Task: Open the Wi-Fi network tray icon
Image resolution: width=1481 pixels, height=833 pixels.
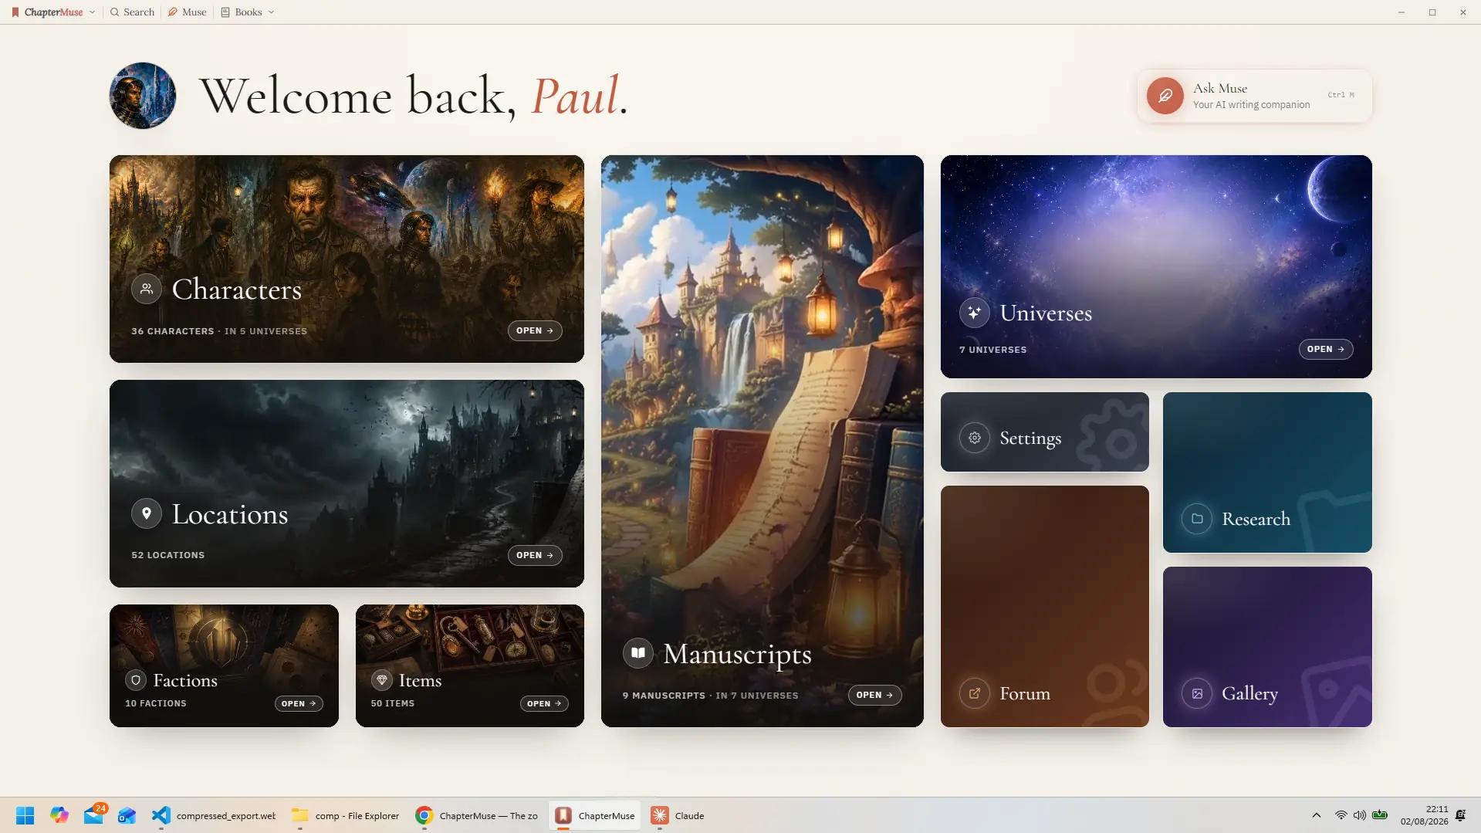Action: point(1341,815)
